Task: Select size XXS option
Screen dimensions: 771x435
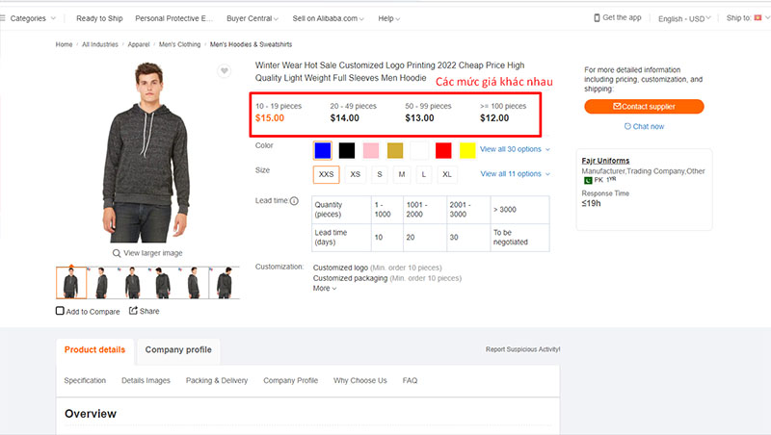Action: click(327, 174)
